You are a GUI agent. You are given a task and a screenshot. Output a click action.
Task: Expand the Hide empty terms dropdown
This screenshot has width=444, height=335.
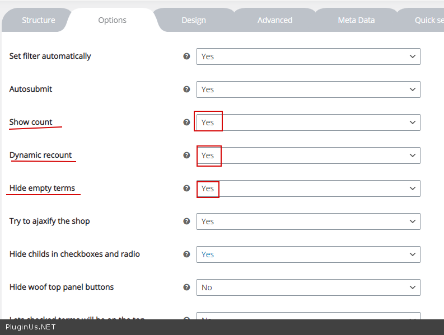tap(308, 188)
